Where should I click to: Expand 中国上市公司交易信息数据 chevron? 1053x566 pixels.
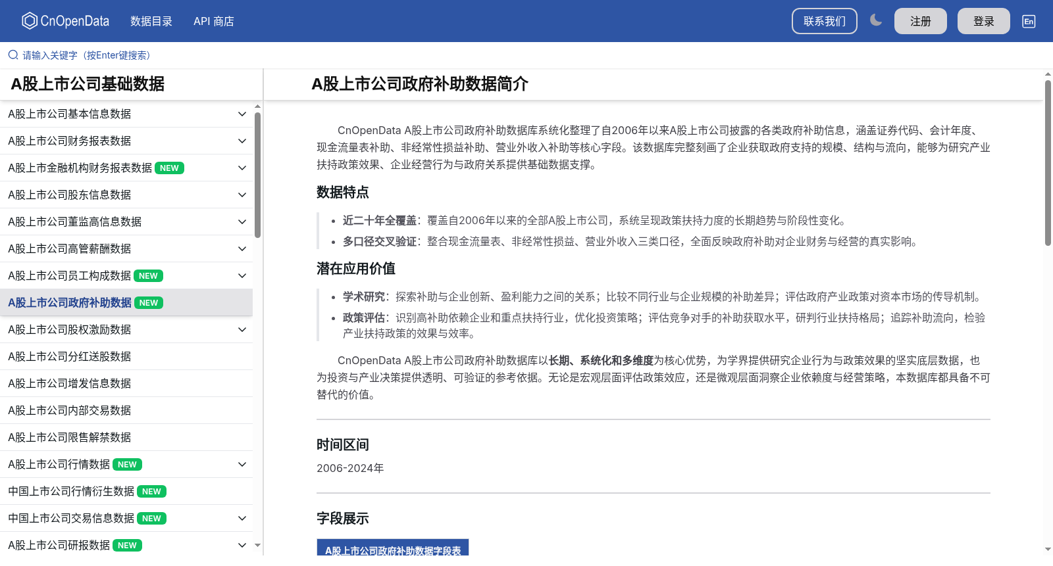(x=242, y=518)
